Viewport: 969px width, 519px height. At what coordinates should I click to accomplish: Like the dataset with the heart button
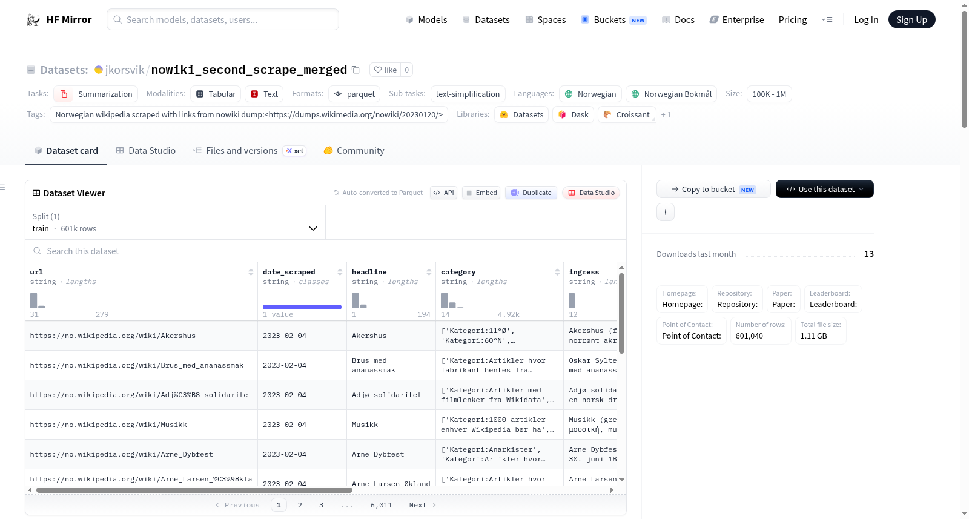pos(385,70)
